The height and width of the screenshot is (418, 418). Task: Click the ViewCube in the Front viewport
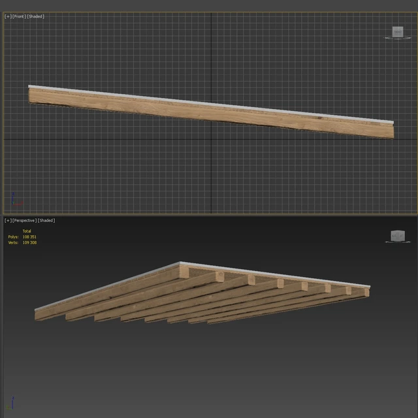point(398,33)
